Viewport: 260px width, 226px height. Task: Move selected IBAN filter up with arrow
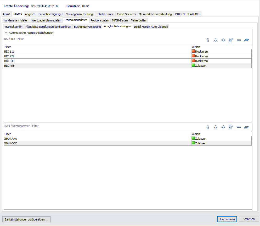coord(208,127)
